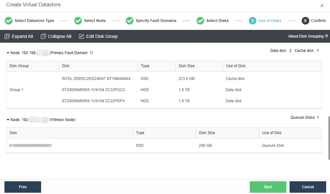Screen dimensions: 330x194
Task: Select the INTEL SSDSC2KG240G7 cache disk row
Action: (x=98, y=79)
